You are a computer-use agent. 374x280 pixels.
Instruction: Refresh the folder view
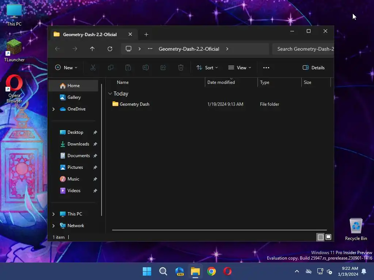[x=110, y=49]
